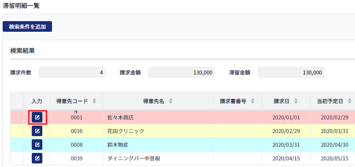This screenshot has width=355, height=167.
Task: Select billing date 2020/03/31 cell
Action: 286,145
